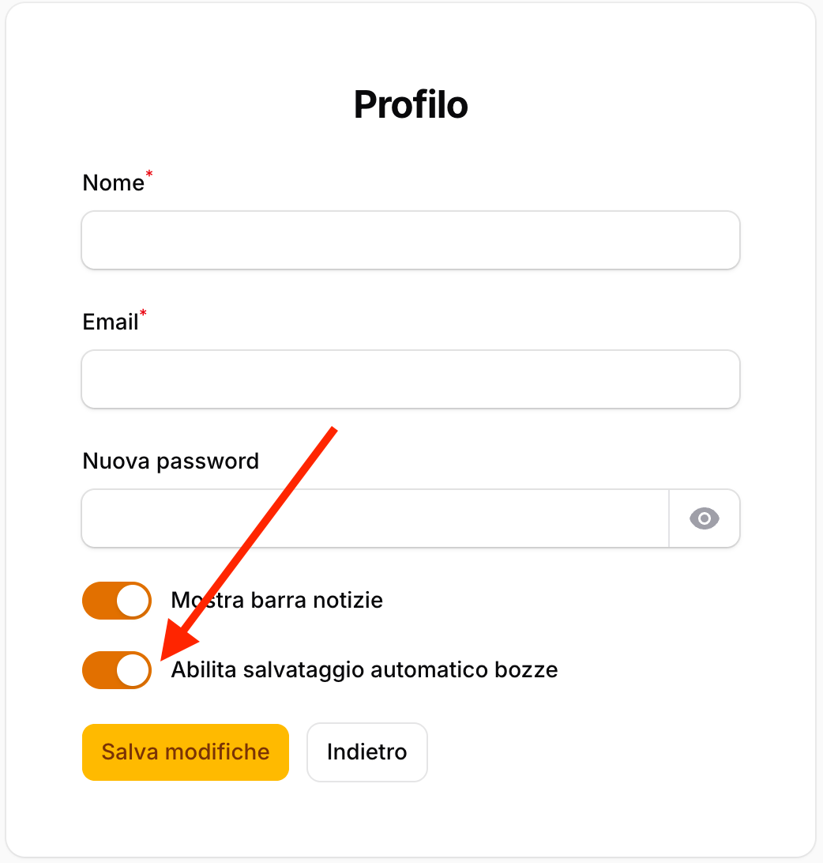This screenshot has height=863, width=823.
Task: Disable the Mostra barra notizie toggle
Action: click(116, 601)
